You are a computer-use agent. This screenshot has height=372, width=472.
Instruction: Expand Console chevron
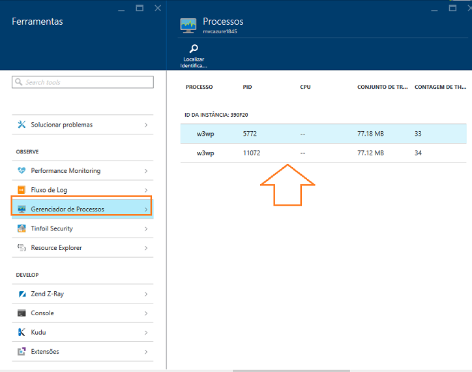pyautogui.click(x=146, y=313)
